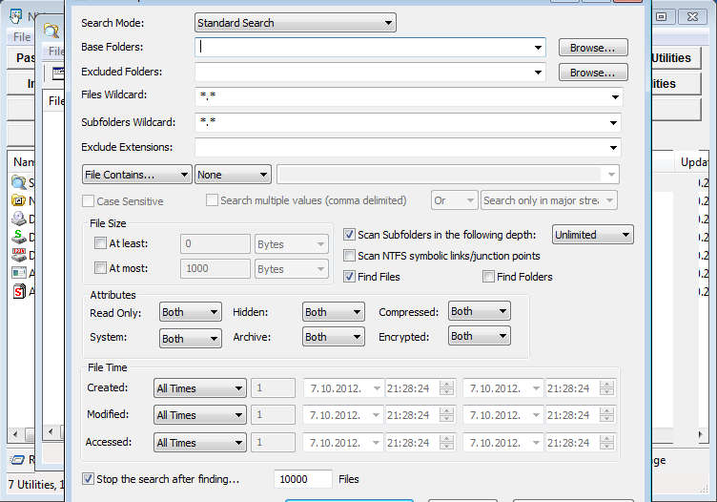Open the Utilities tab on the right
Viewport: 717px width, 502px height.
(670, 58)
